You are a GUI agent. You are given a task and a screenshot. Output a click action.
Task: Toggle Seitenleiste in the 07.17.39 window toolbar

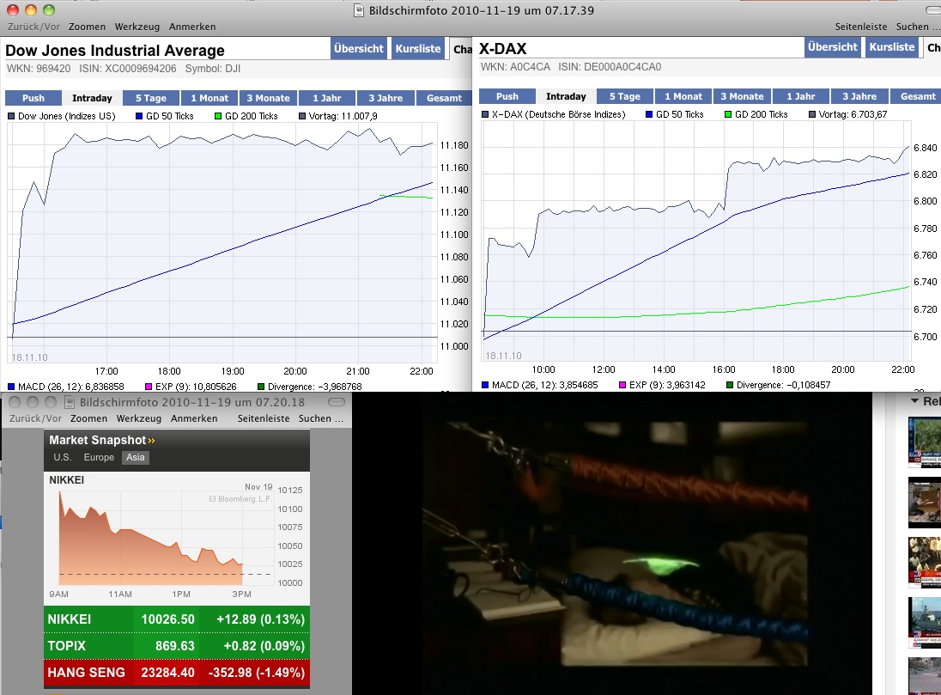(860, 27)
